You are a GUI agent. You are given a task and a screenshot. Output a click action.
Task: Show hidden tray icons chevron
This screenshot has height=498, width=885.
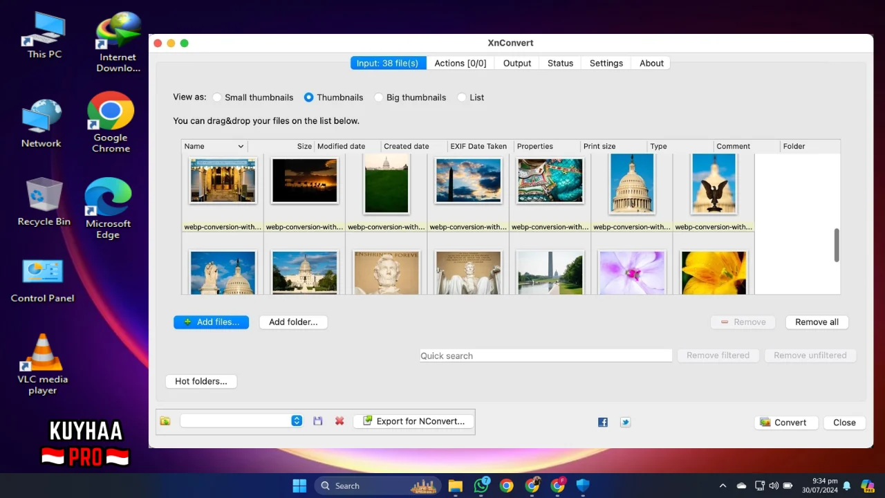pyautogui.click(x=723, y=486)
